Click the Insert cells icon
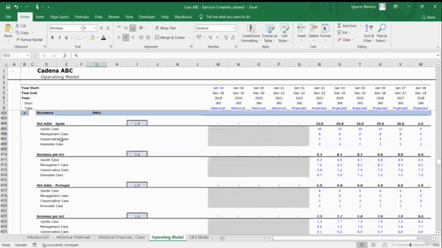This screenshot has height=248, width=442. click(x=301, y=28)
